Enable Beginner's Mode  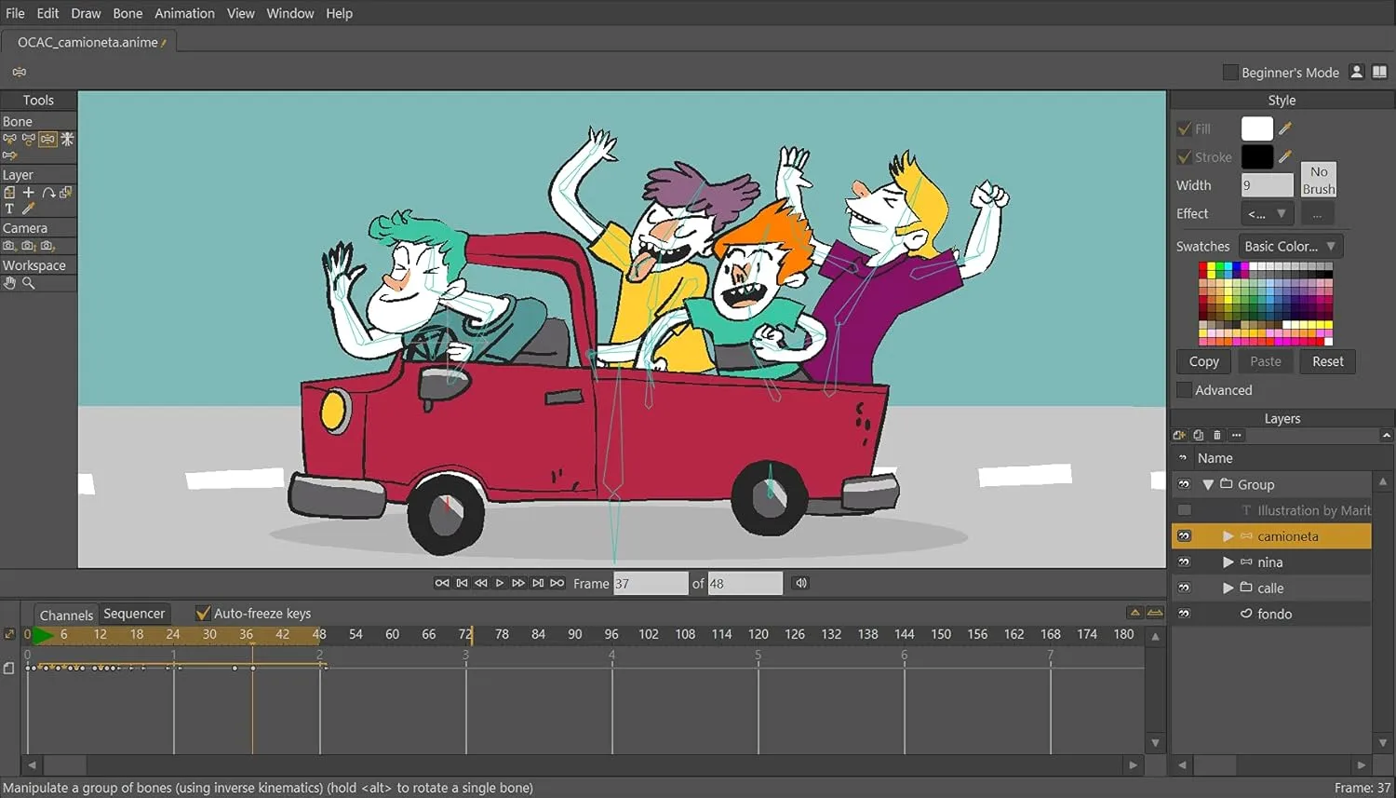1230,72
